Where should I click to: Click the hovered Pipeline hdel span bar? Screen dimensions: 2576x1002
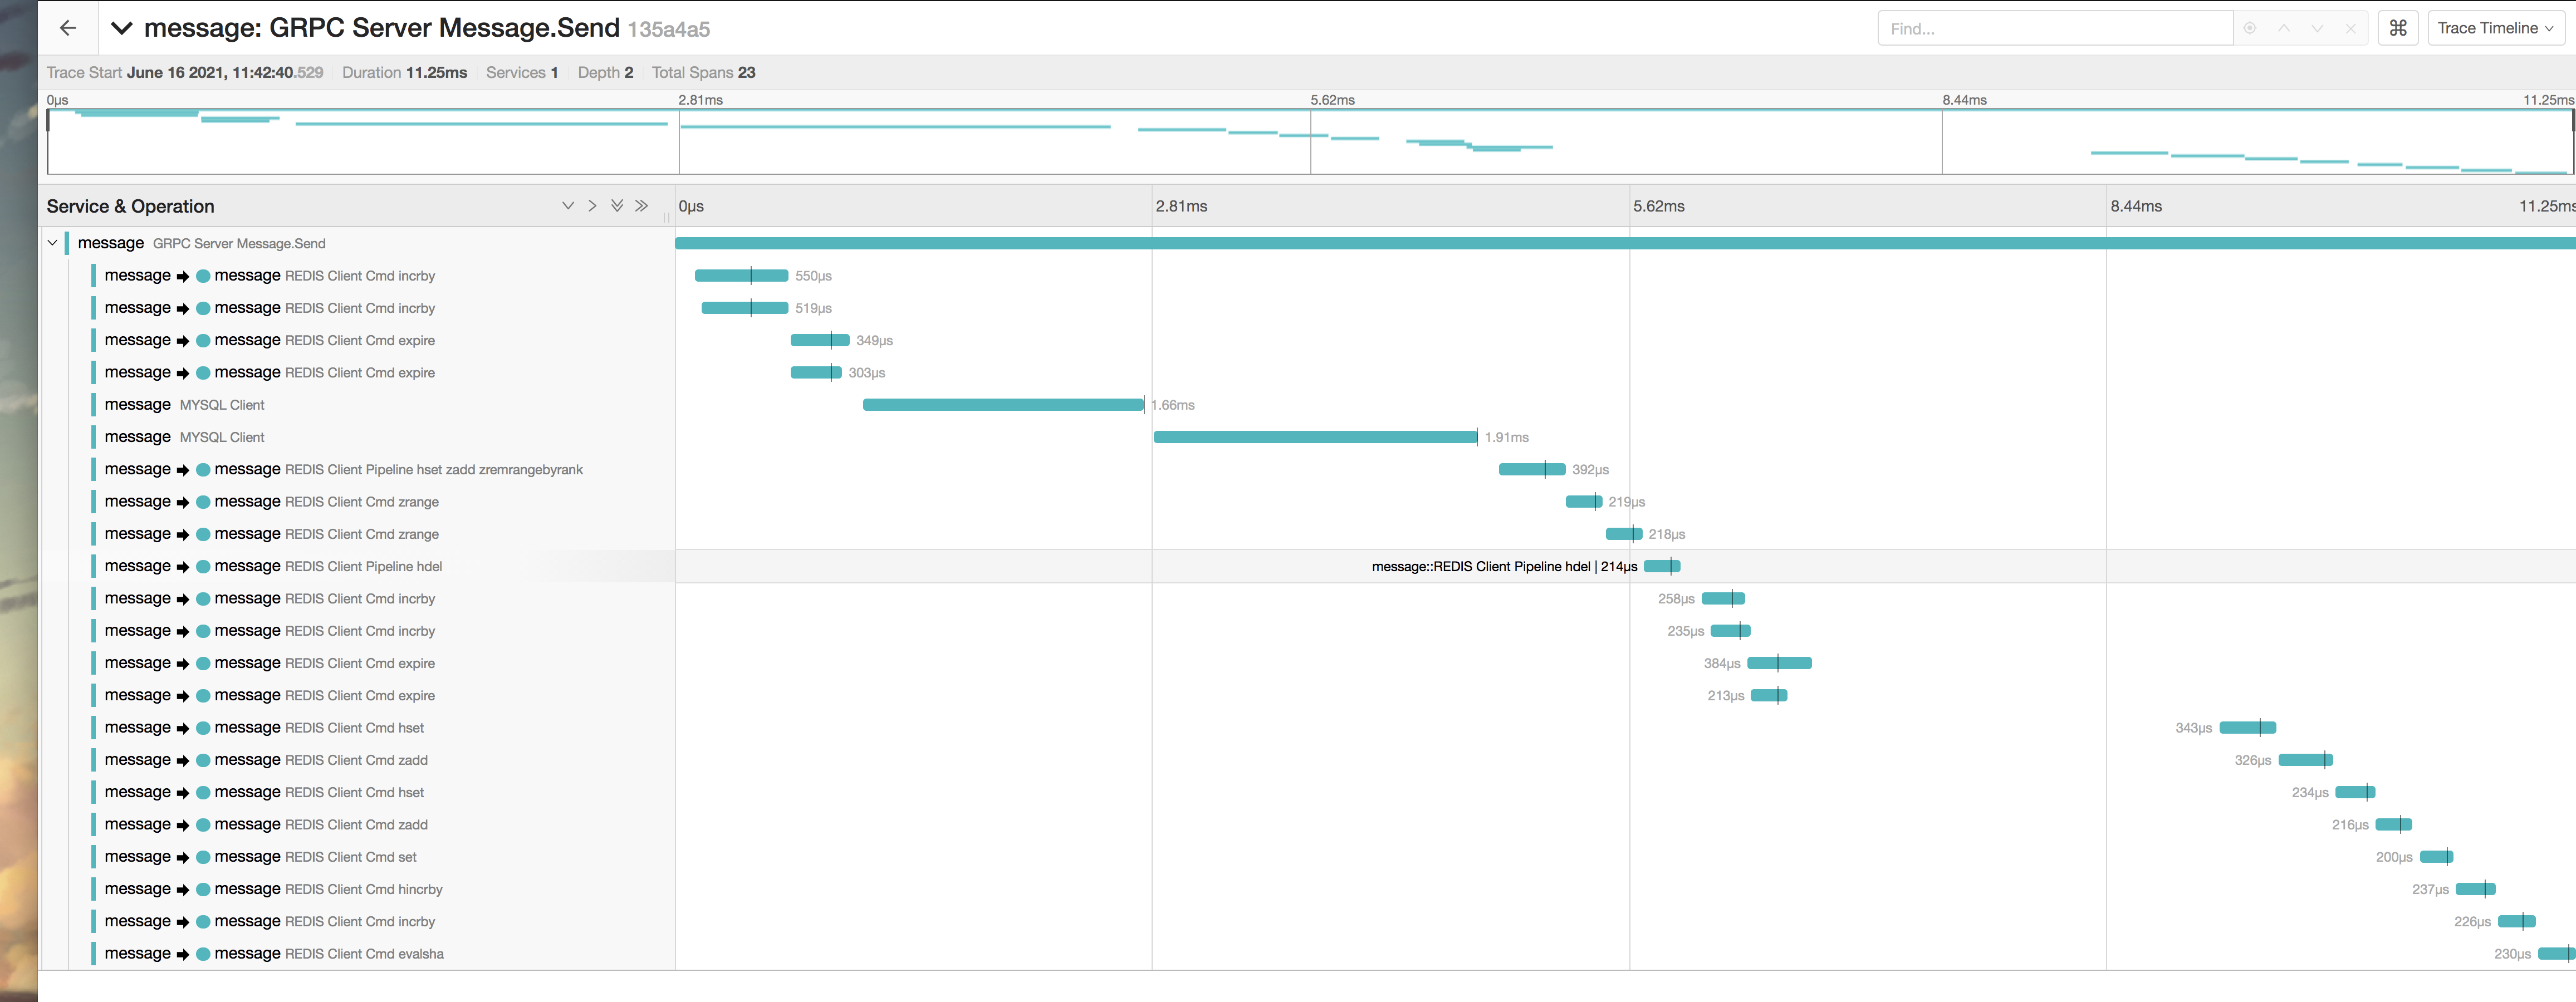(1662, 566)
